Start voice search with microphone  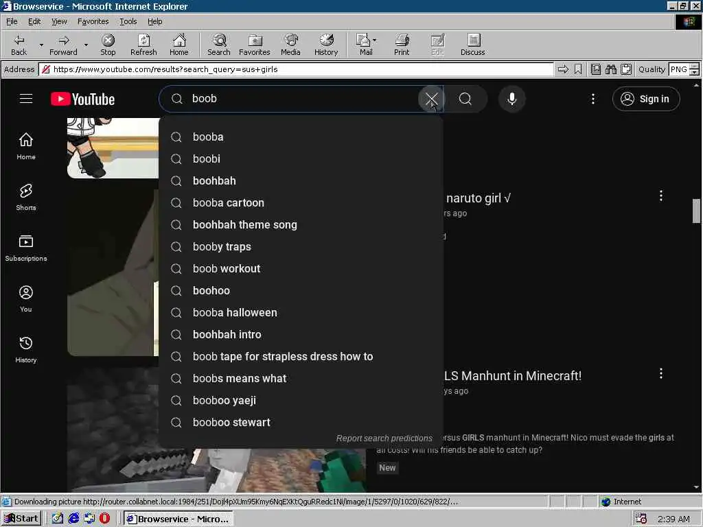pos(512,99)
